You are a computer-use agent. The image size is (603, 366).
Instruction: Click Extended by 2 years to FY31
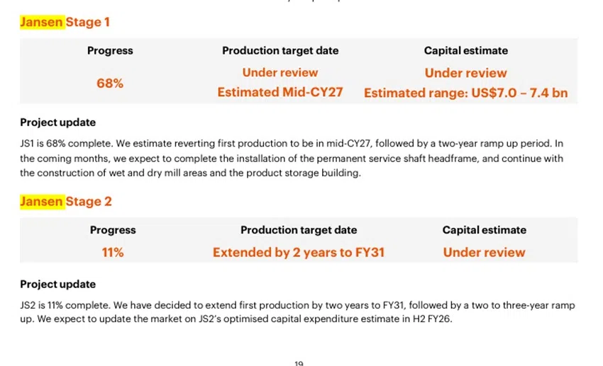299,252
